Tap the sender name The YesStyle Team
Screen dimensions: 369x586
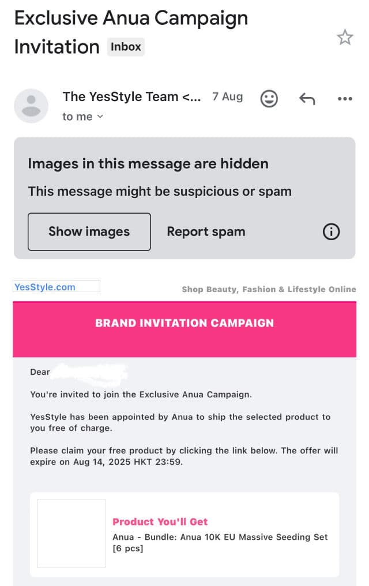[131, 97]
